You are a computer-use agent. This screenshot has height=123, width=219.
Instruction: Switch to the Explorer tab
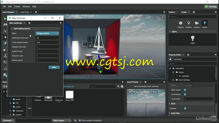(x=172, y=12)
